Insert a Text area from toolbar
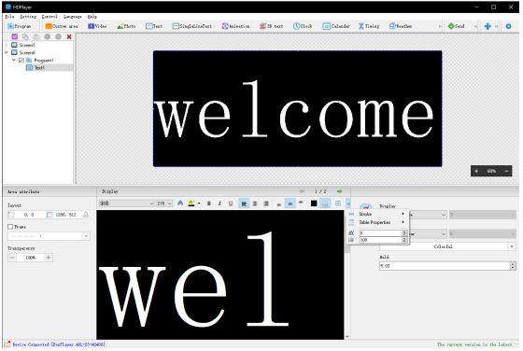This screenshot has height=351, width=523. (x=154, y=26)
